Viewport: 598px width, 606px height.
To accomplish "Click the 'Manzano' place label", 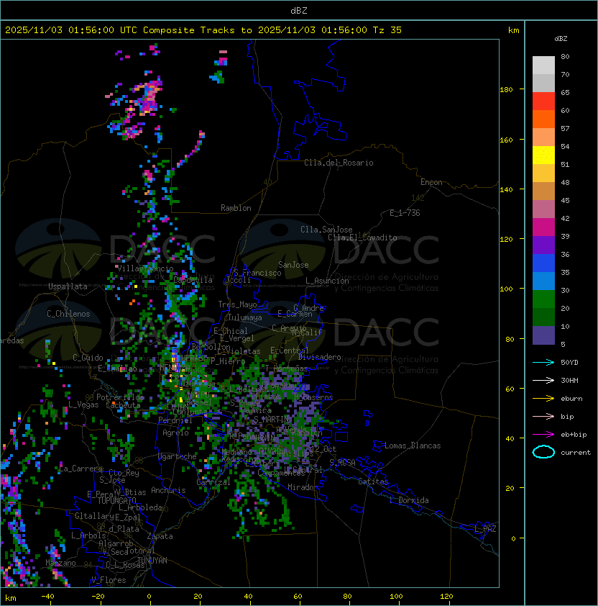I will (60, 563).
